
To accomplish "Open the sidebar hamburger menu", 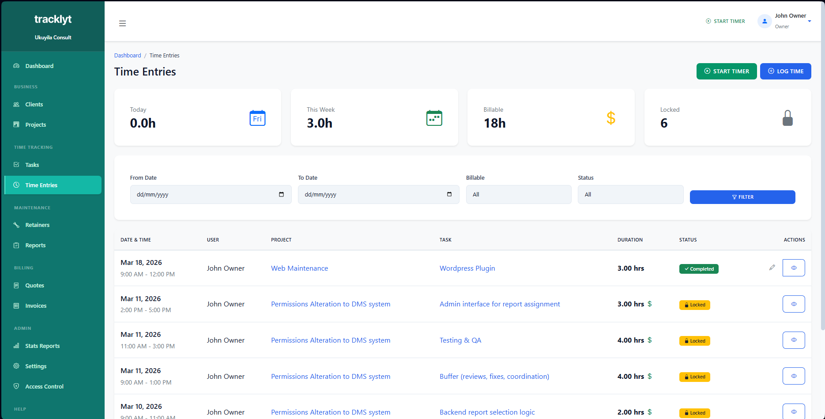I will coord(122,23).
